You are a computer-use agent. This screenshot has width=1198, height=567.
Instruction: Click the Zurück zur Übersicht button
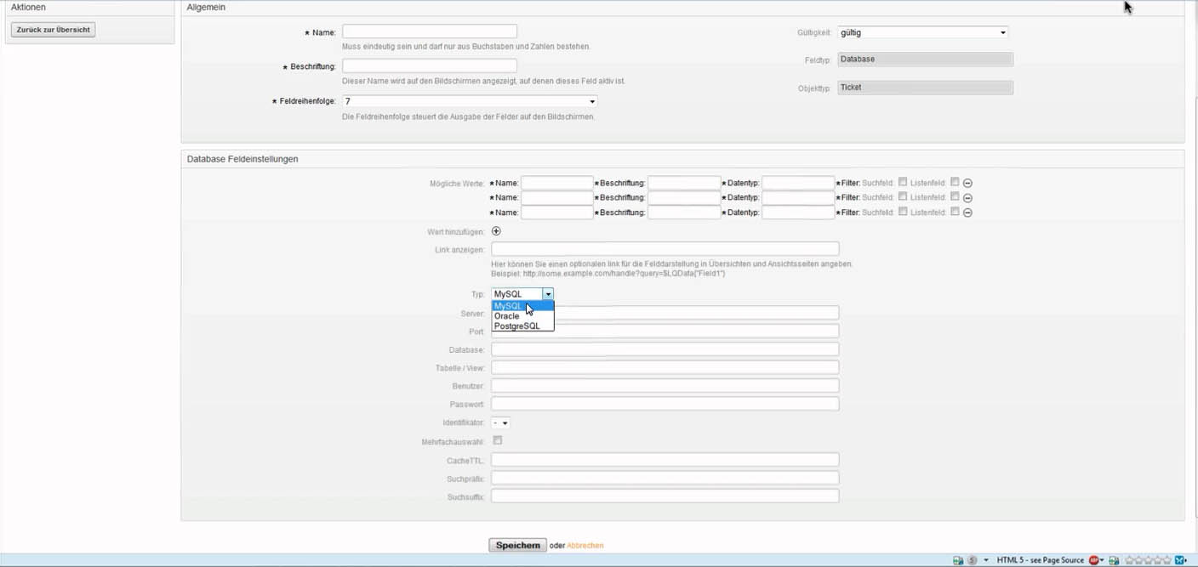53,30
